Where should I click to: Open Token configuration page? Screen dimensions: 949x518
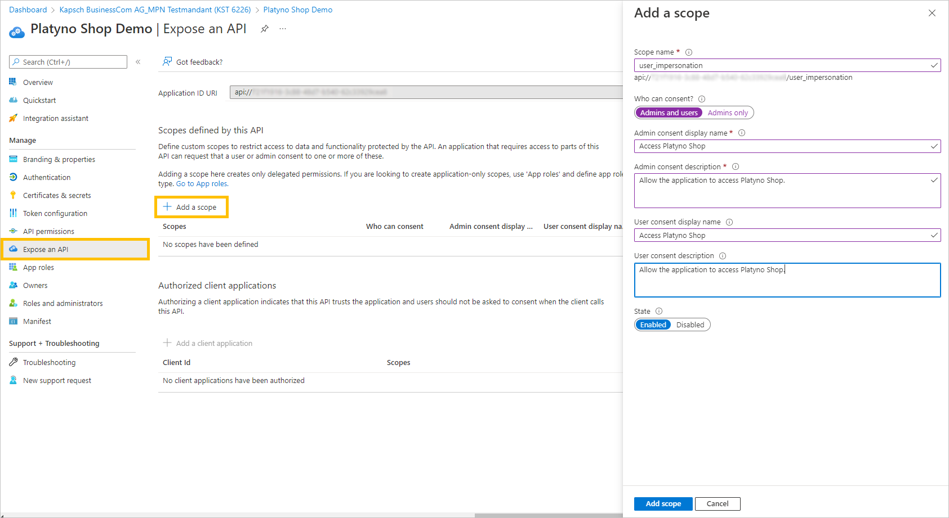click(x=55, y=214)
